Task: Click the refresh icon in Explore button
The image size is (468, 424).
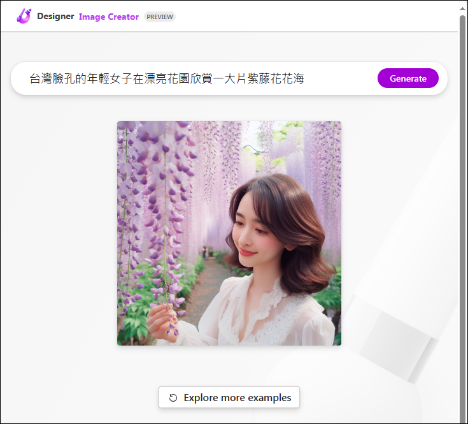Action: [x=173, y=398]
